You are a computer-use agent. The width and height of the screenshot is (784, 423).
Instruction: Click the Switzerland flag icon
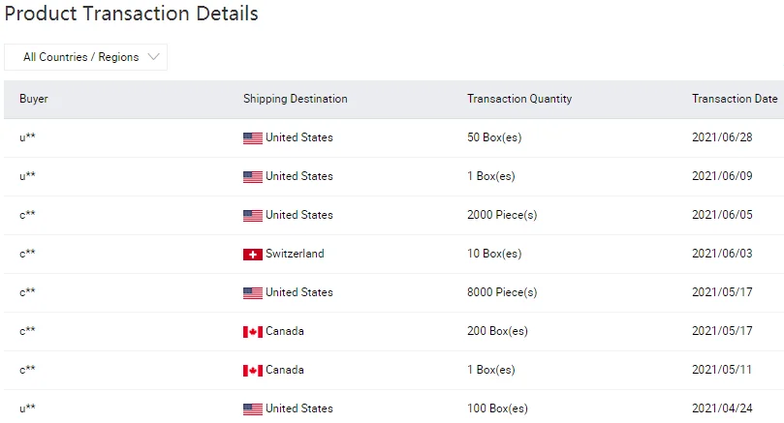(252, 255)
